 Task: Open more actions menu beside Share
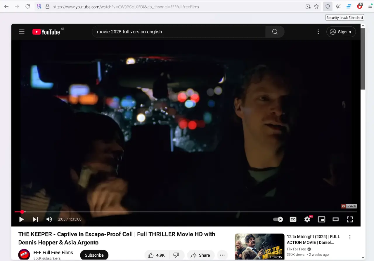click(222, 255)
